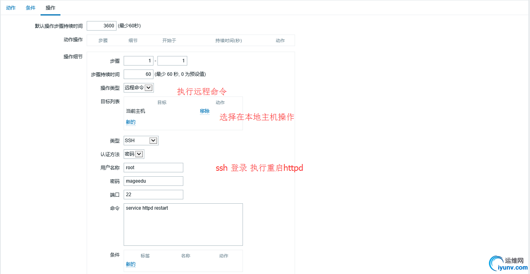Select the second 步骤 range field
530x274 pixels.
[x=172, y=60]
